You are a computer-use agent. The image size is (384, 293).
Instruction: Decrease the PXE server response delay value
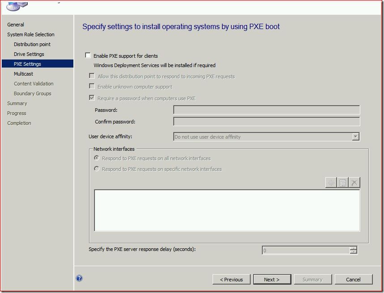coord(354,252)
